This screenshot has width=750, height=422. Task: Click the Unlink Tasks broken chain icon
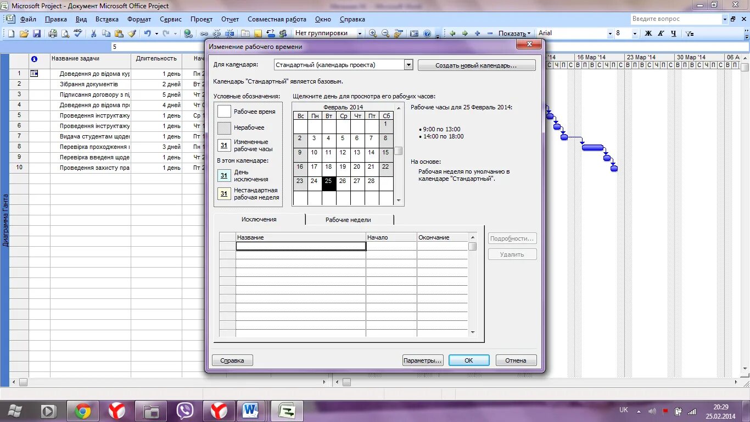(x=217, y=34)
